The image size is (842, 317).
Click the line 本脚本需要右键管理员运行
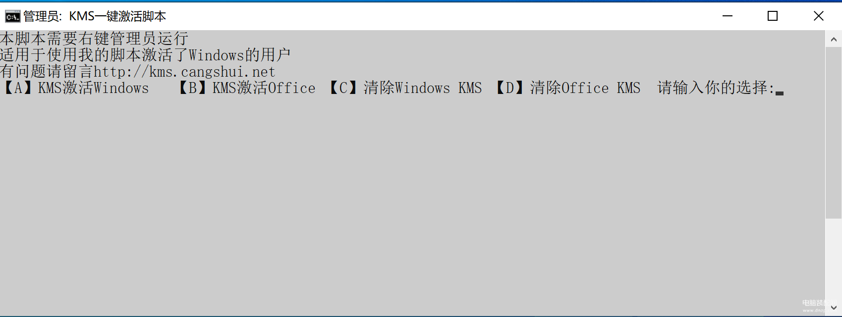(x=94, y=39)
